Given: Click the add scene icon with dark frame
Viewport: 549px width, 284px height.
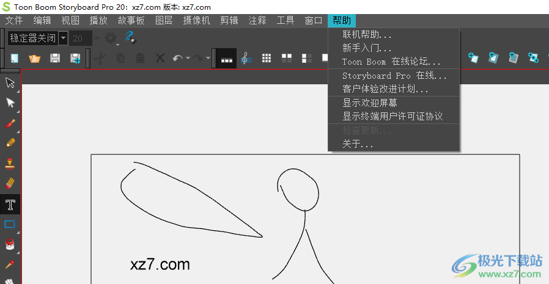Looking at the screenshot, I should point(493,57).
